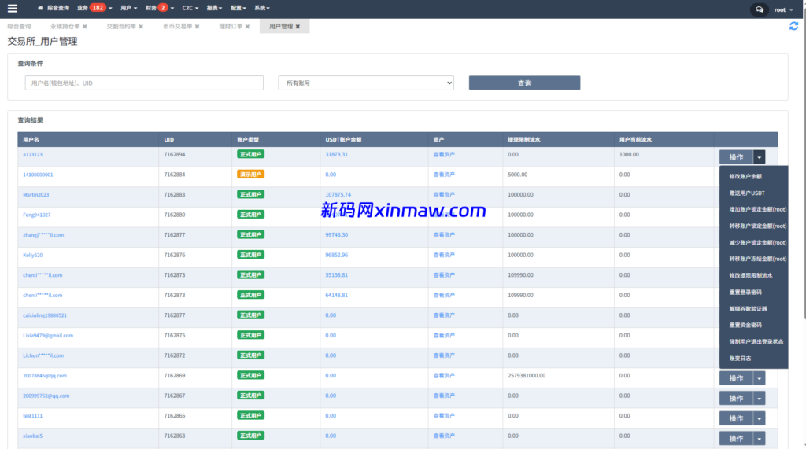Choose 重置登录密码 from the menu
The width and height of the screenshot is (806, 449).
(745, 292)
